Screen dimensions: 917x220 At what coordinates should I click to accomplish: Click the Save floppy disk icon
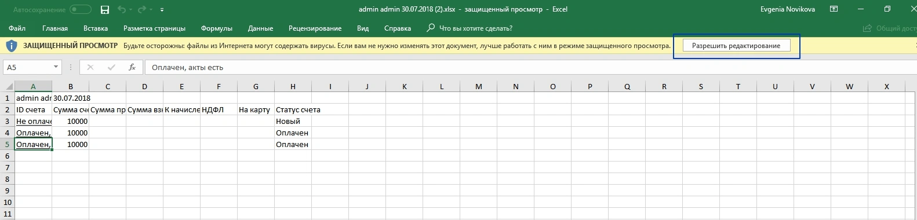105,9
